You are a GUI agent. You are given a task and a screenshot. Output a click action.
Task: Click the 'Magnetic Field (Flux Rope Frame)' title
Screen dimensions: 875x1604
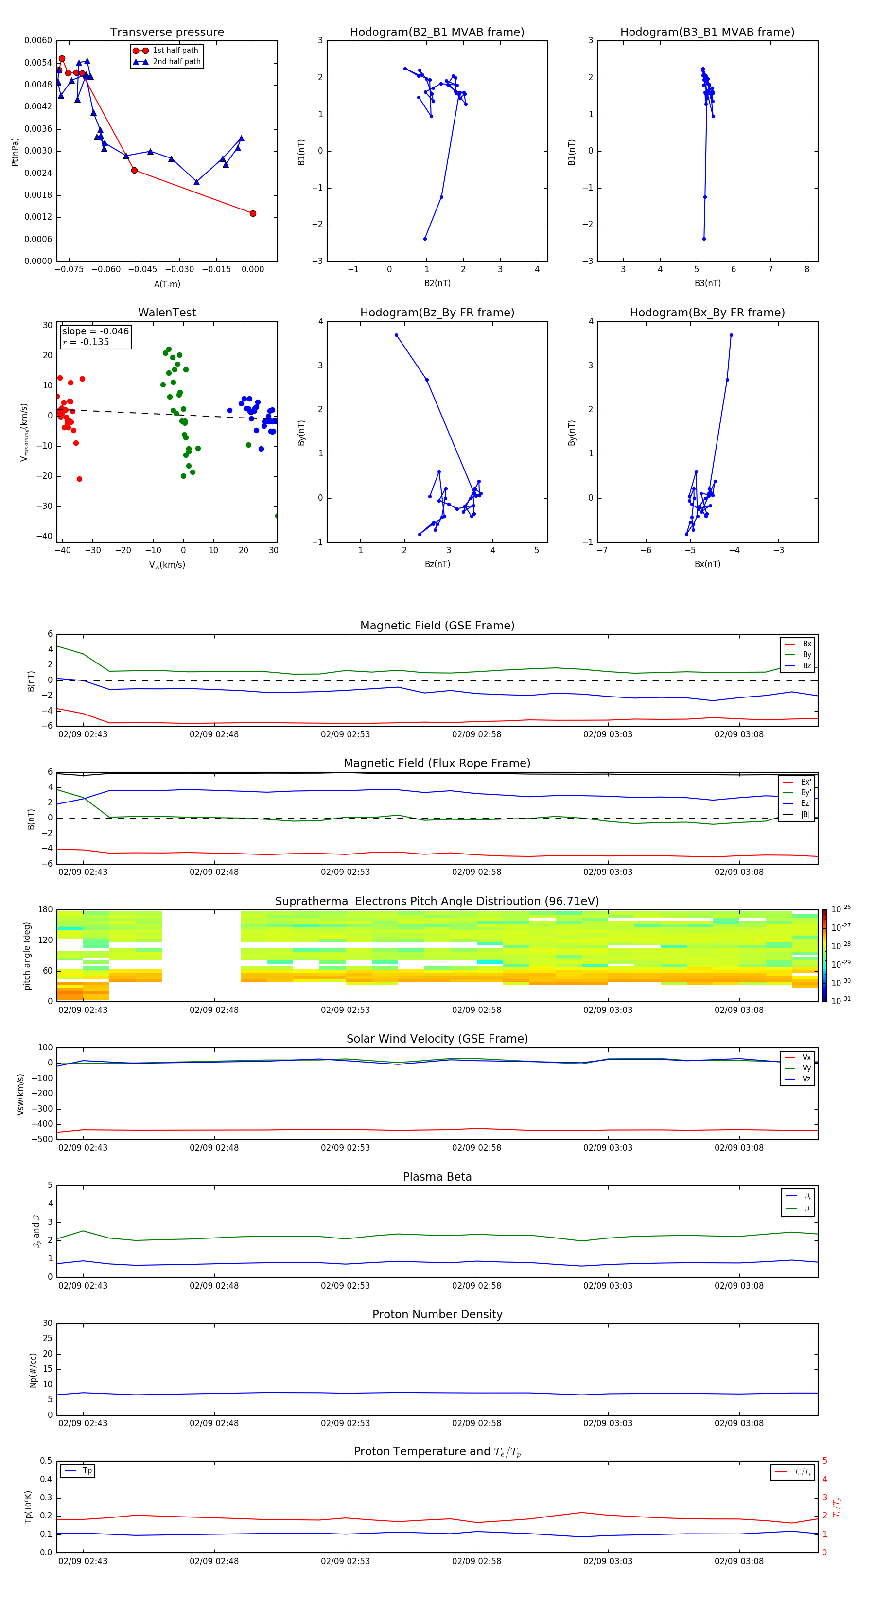437,764
